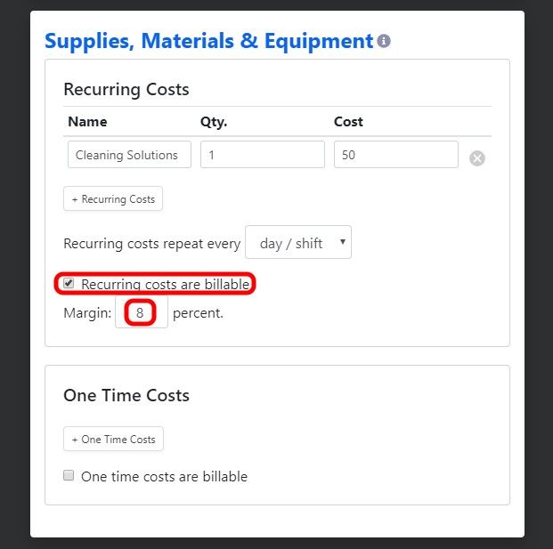553x549 pixels.
Task: Add an entry with + One Time Costs
Action: click(113, 439)
